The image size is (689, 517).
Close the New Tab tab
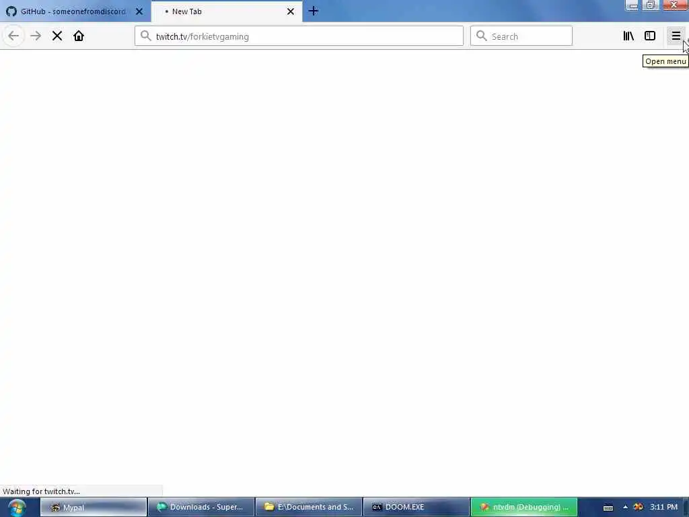[291, 11]
